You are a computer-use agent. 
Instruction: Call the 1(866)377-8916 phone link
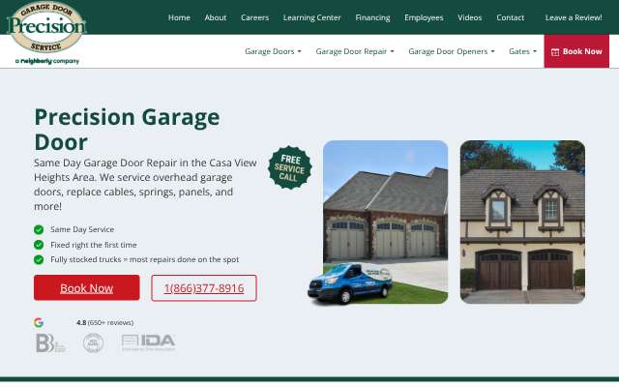pyautogui.click(x=204, y=288)
